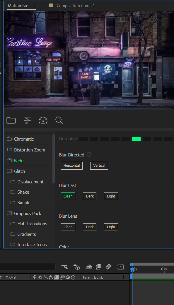Select the highlighted green Duration segment
Screen dimensions: 174x305
[136, 139]
